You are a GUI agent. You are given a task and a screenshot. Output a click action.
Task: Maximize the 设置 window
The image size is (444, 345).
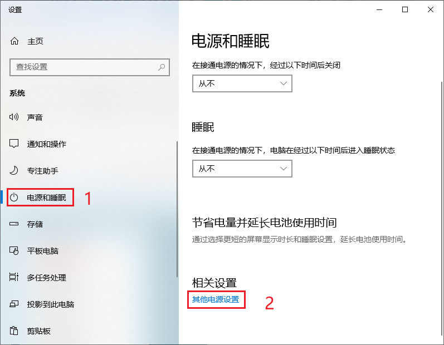pyautogui.click(x=405, y=9)
